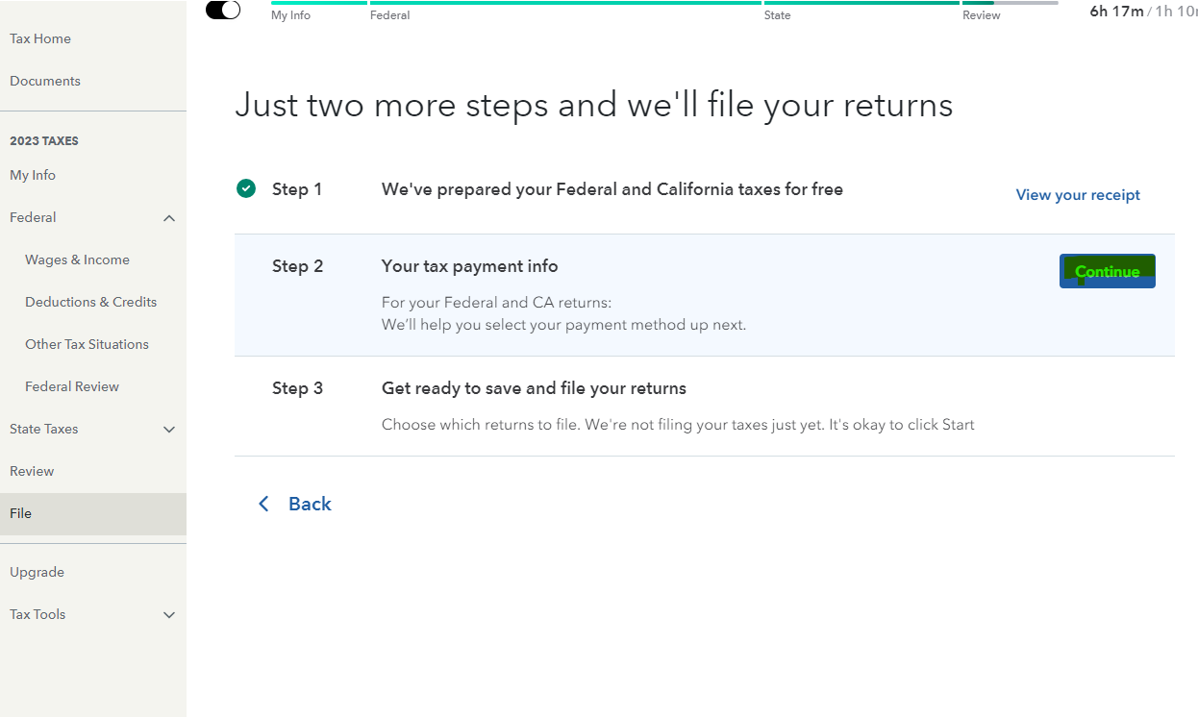Image resolution: width=1198 pixels, height=717 pixels.
Task: Click the Back arrow chevron icon
Action: coord(263,504)
